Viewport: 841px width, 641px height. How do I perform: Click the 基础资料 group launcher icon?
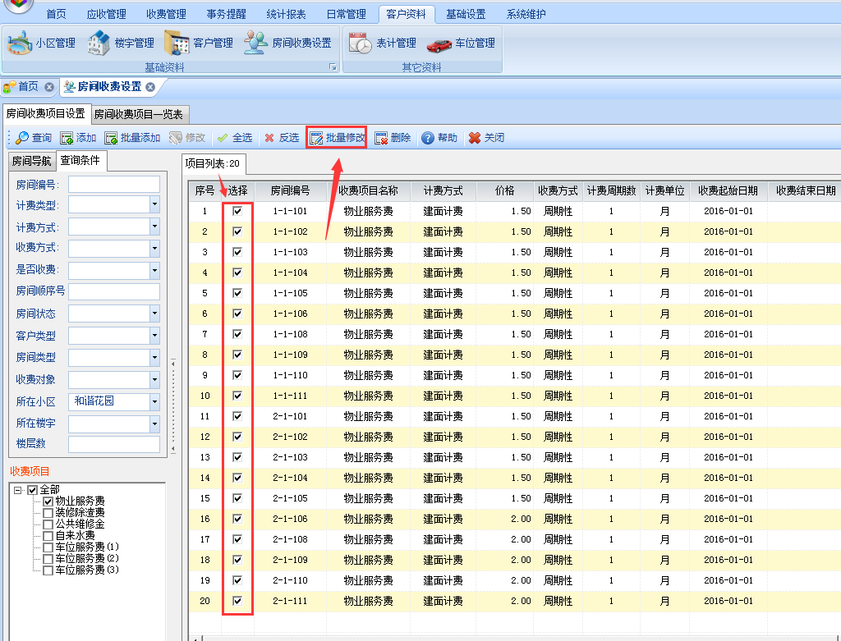333,67
